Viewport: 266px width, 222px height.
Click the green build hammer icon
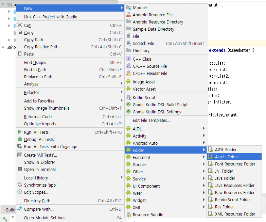point(5,219)
